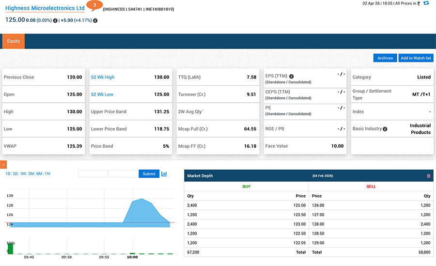
Task: Click the Basic Industry info icon
Action: 385,129
